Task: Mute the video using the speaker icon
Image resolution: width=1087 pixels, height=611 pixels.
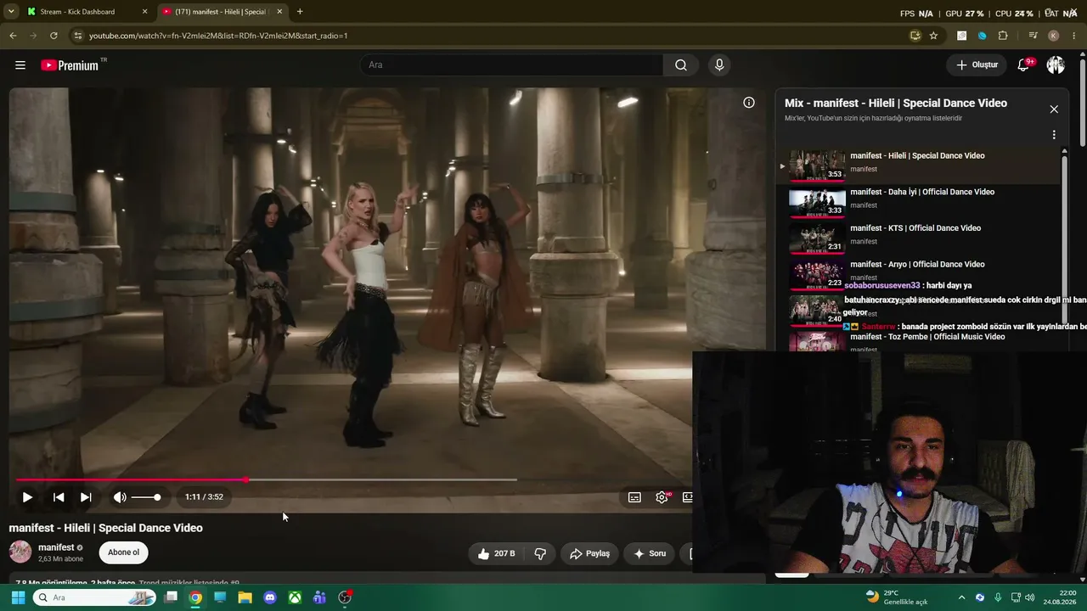Action: click(120, 497)
